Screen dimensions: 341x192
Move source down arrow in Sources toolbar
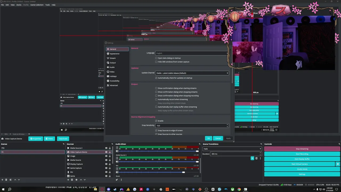coord(85,180)
